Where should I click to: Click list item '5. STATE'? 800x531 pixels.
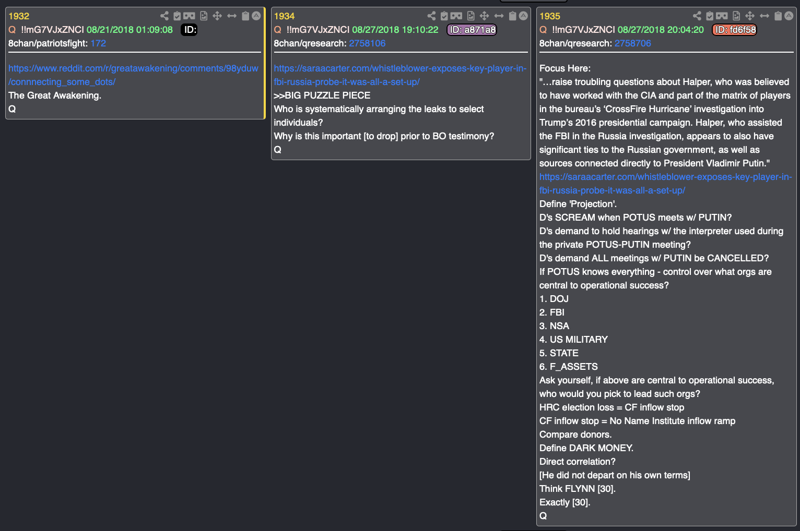pos(559,353)
